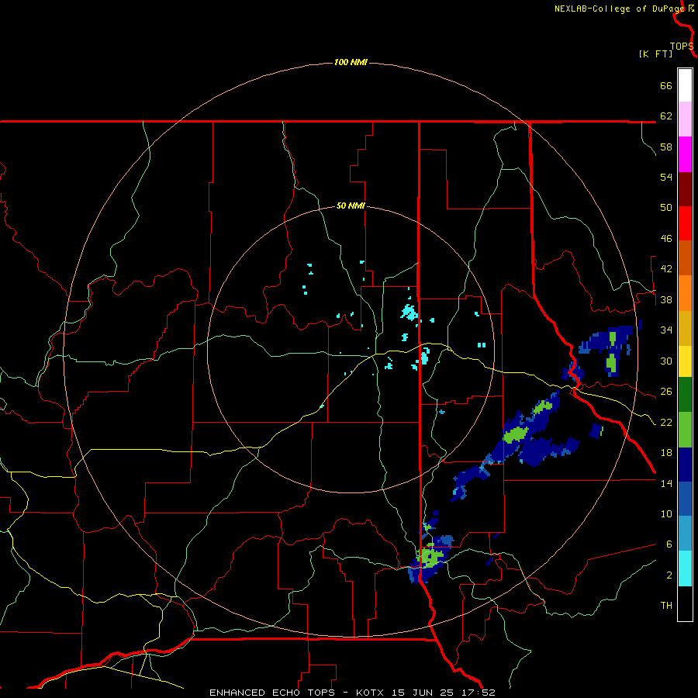Click the orange legend swatch between 38 and 42
The image size is (698, 698).
click(x=685, y=293)
